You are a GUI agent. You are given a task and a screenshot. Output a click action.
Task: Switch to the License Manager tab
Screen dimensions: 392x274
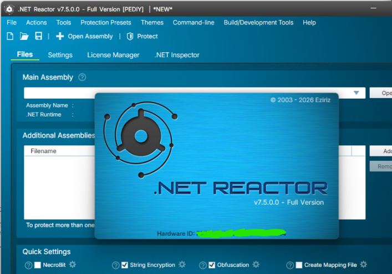pyautogui.click(x=113, y=55)
